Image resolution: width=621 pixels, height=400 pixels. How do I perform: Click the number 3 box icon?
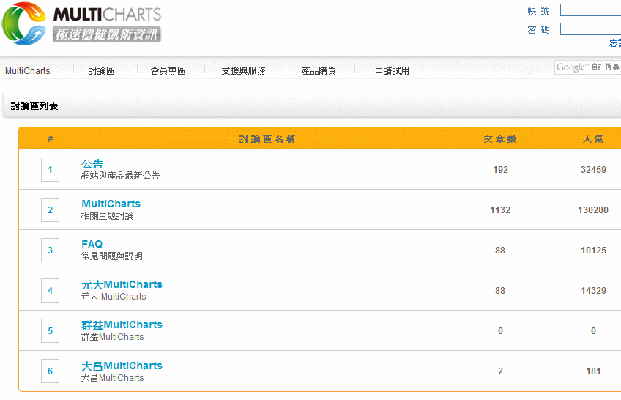point(51,251)
